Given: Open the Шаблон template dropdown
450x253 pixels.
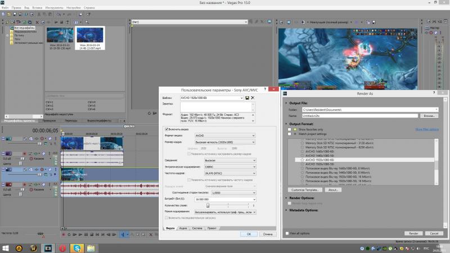Looking at the screenshot, I should (x=241, y=98).
